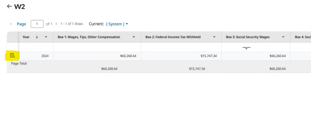Select the Year column header label
The image size is (311, 120).
pos(26,37)
